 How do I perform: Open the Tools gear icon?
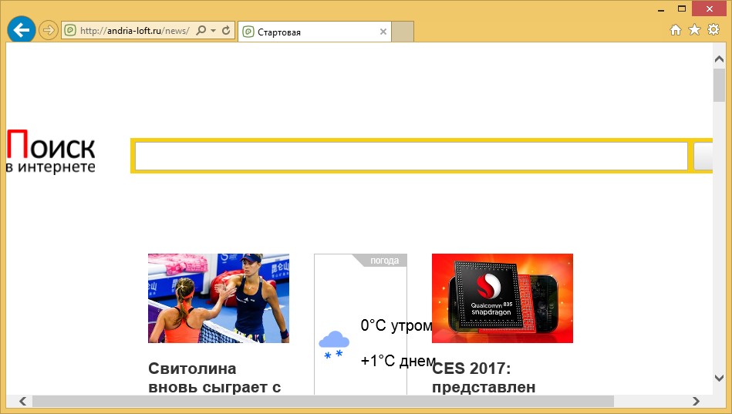coord(713,30)
